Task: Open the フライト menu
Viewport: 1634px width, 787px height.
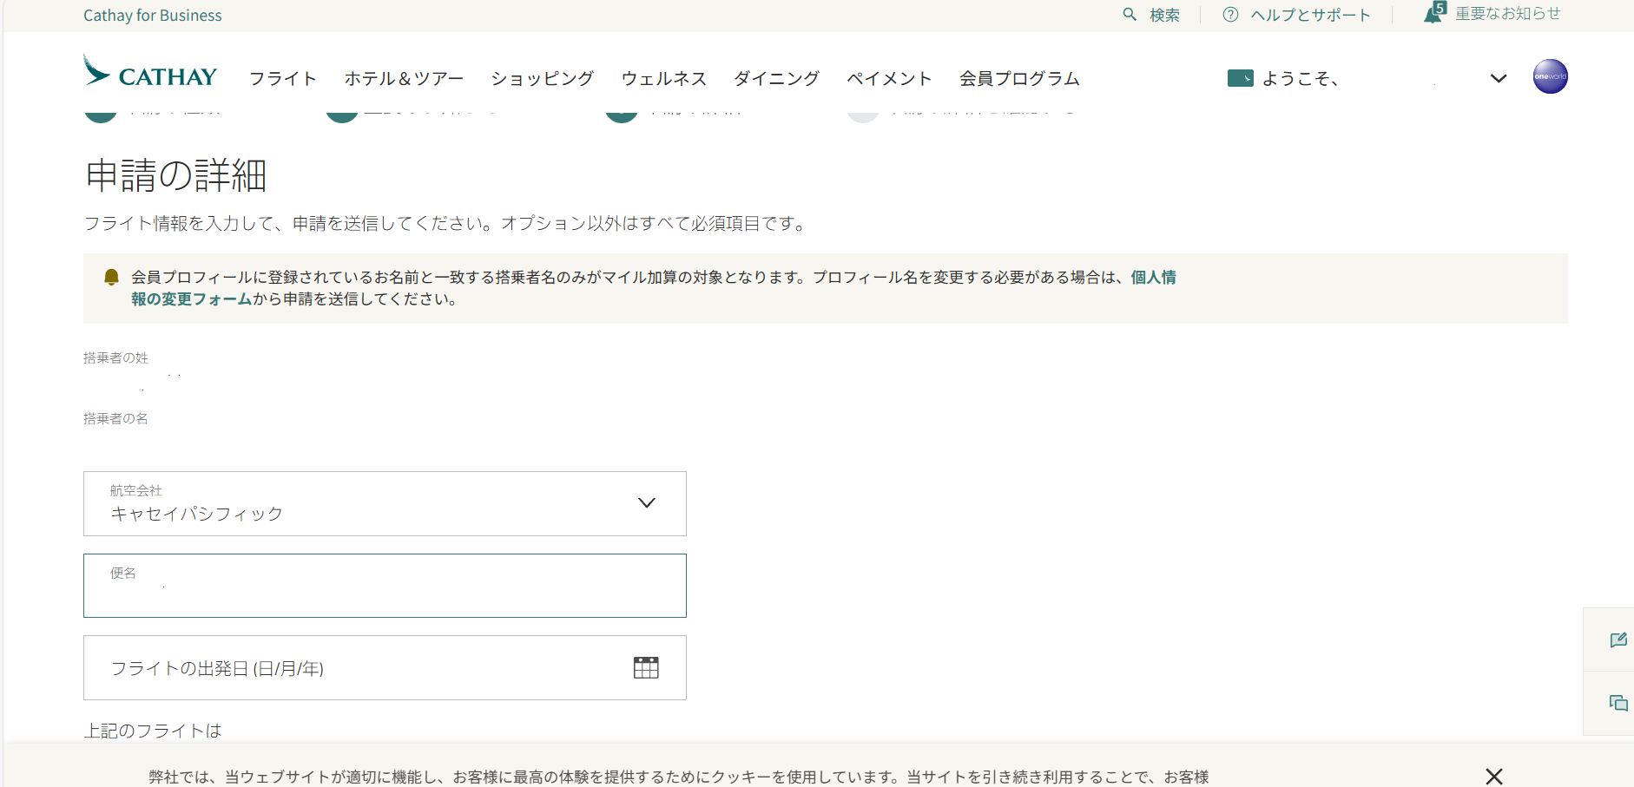Action: click(x=283, y=79)
